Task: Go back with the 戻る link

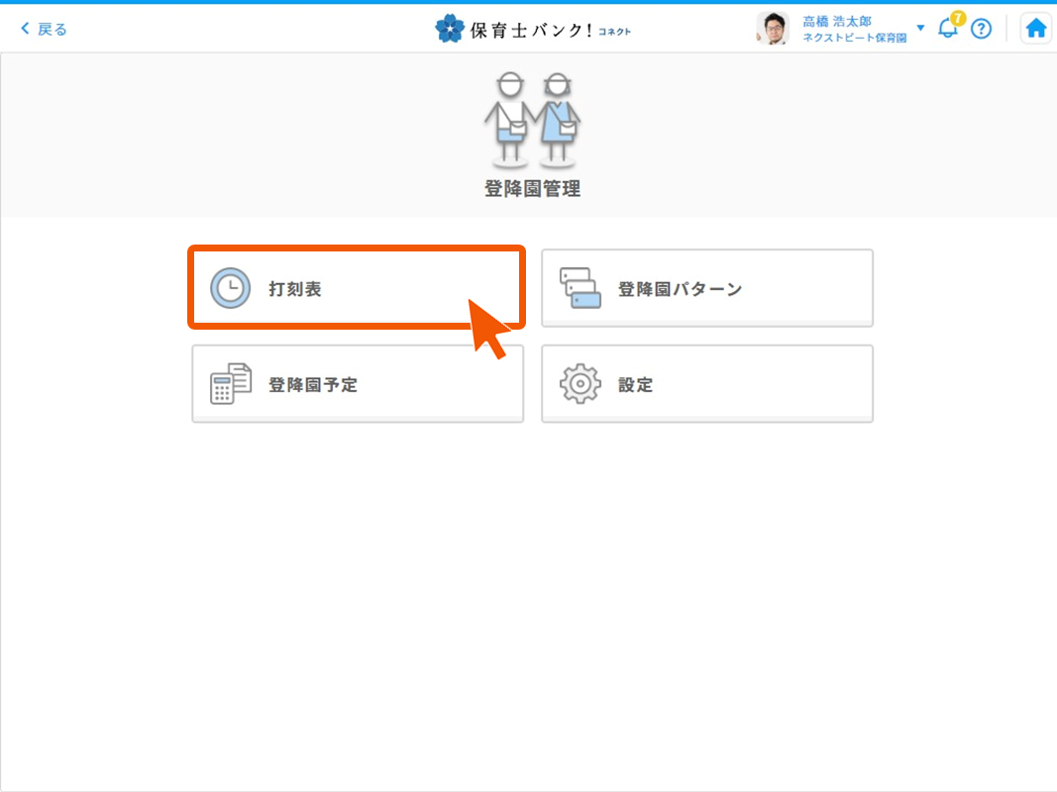Action: pyautogui.click(x=53, y=29)
